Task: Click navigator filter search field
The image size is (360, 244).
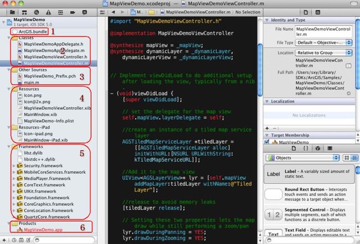Action: click(x=64, y=240)
